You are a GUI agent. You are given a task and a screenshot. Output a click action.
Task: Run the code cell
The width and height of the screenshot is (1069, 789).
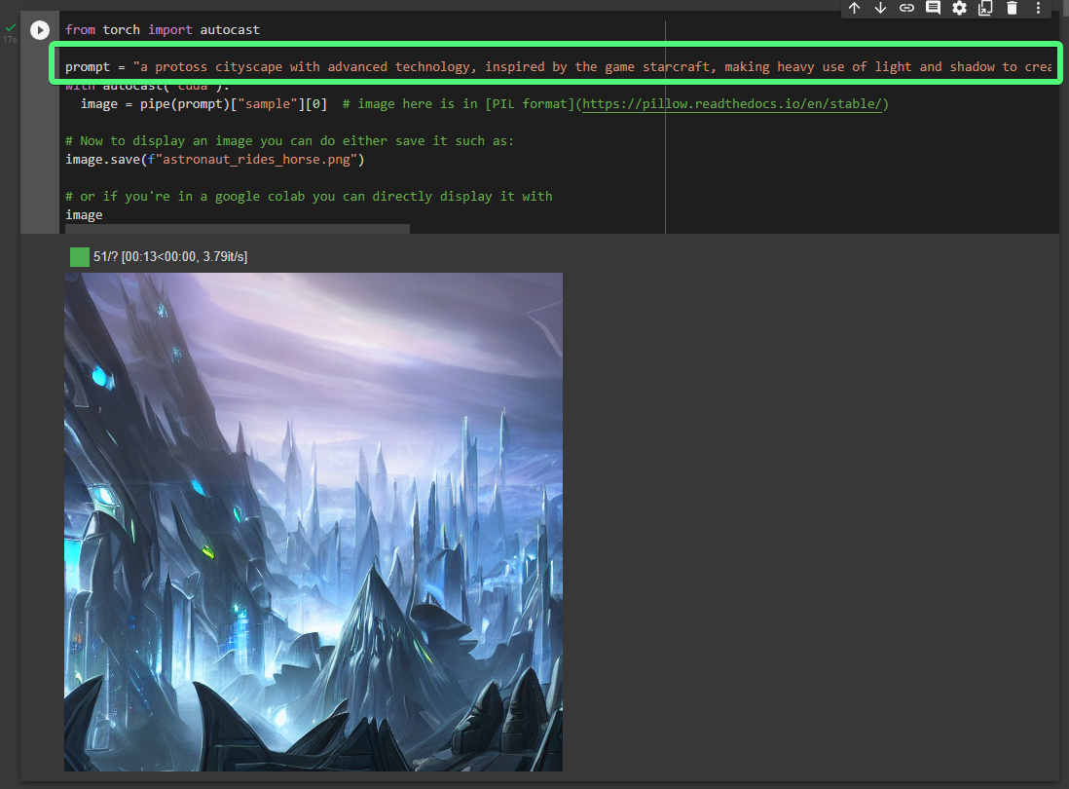[40, 30]
